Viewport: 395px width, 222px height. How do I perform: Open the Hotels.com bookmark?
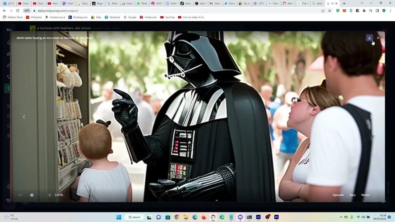click(148, 17)
